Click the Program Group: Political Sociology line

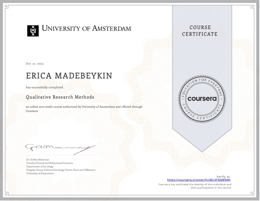(x=61, y=170)
